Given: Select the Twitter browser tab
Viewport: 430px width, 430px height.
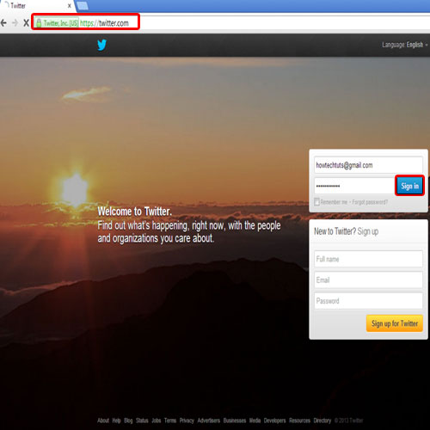Looking at the screenshot, I should click(x=37, y=6).
